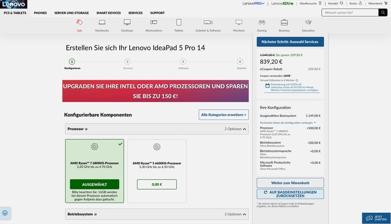391x224 pixels.
Task: Open Händlersuche location icon
Action: [x=320, y=3]
